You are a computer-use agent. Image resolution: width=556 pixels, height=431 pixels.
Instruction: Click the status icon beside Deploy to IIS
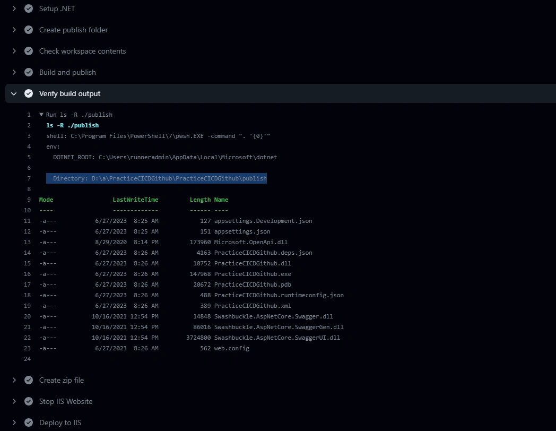coord(29,423)
